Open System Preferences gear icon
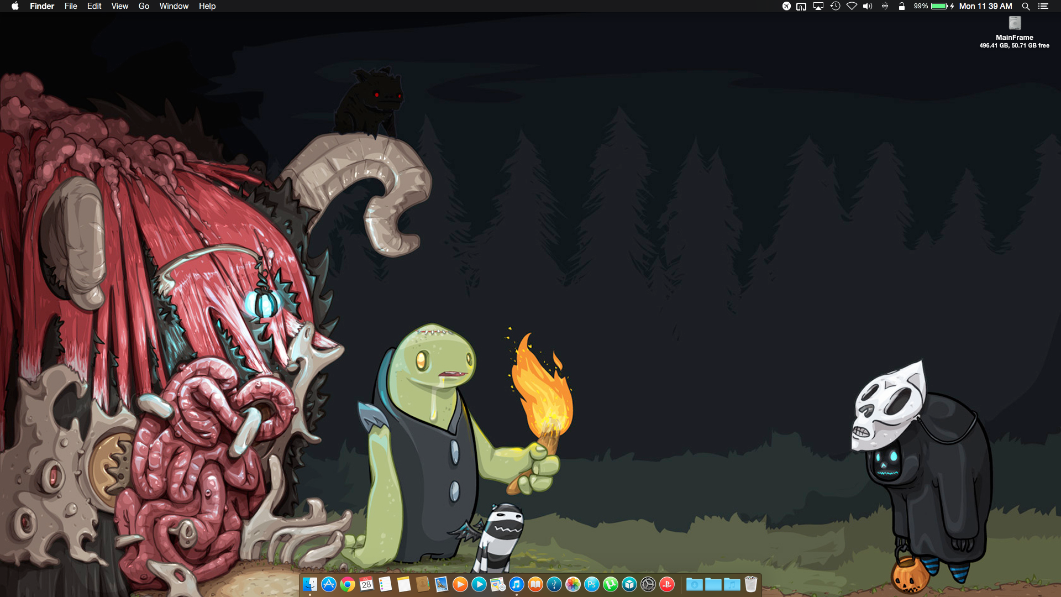Screen dimensions: 1061x597 [x=648, y=584]
